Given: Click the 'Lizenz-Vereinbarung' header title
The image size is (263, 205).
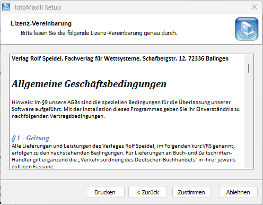Looking at the screenshot, I should point(41,23).
